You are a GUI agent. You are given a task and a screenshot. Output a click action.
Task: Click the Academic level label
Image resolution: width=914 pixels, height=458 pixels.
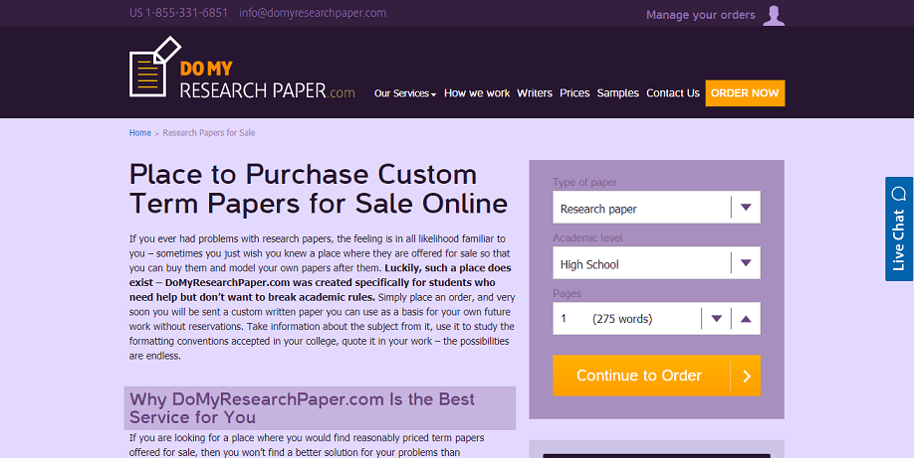587,238
